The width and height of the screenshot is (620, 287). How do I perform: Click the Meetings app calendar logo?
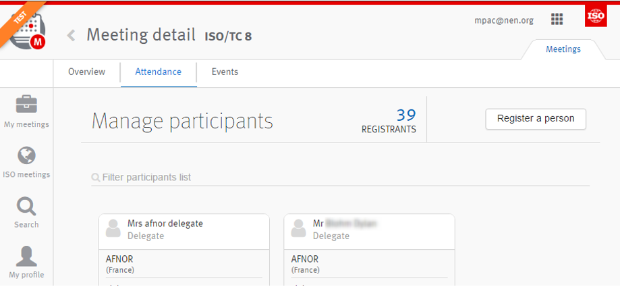[27, 31]
